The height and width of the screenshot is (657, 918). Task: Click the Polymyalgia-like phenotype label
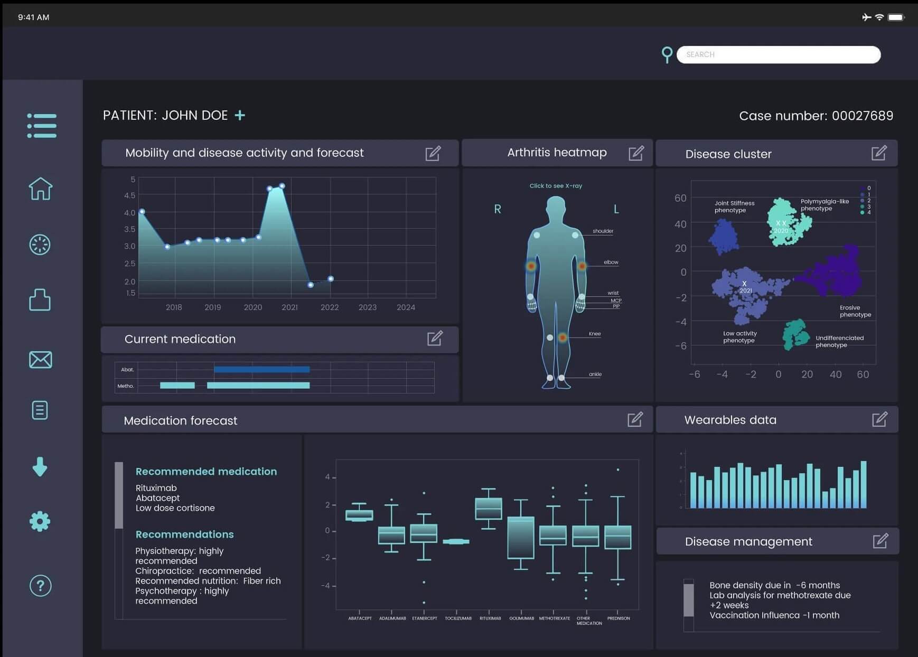coord(825,205)
